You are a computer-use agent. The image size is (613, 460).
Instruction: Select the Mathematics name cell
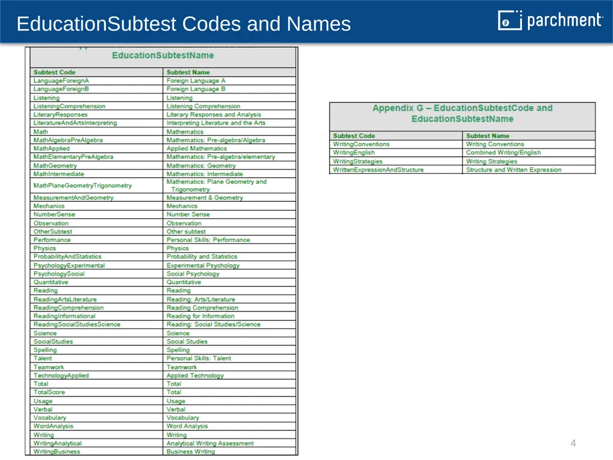point(229,132)
